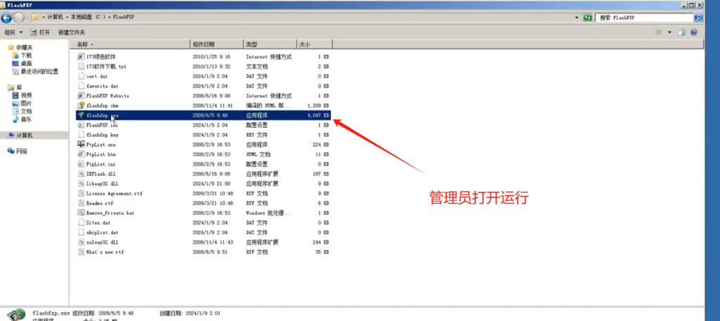Image resolution: width=720 pixels, height=321 pixels.
Task: Sort by the 修改日期 column header
Action: point(217,44)
